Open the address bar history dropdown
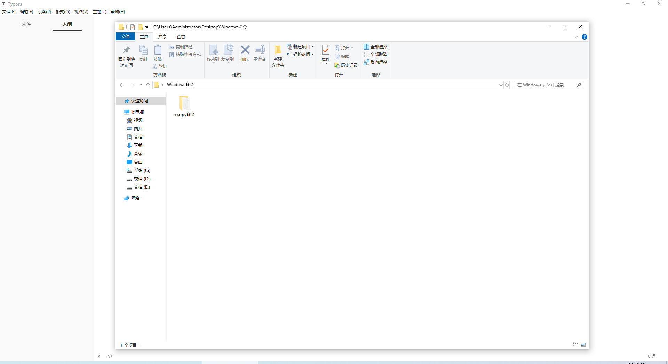The height and width of the screenshot is (364, 668). [x=501, y=85]
